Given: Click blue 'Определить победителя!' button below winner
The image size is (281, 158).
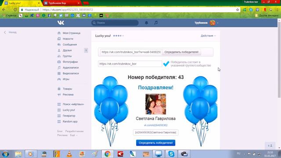Looking at the screenshot, I should 155,143.
